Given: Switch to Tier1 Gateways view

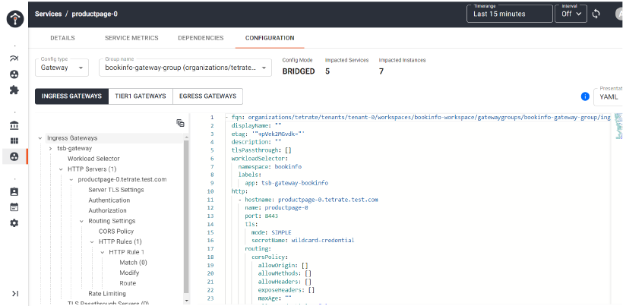Looking at the screenshot, I should tap(140, 96).
